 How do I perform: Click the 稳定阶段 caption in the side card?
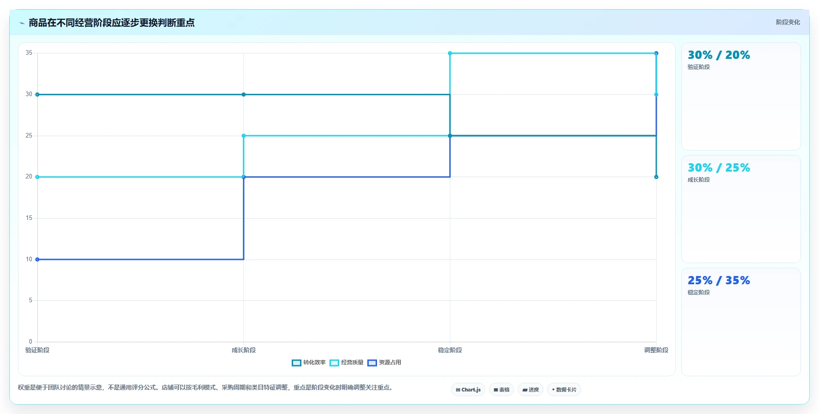pos(699,293)
